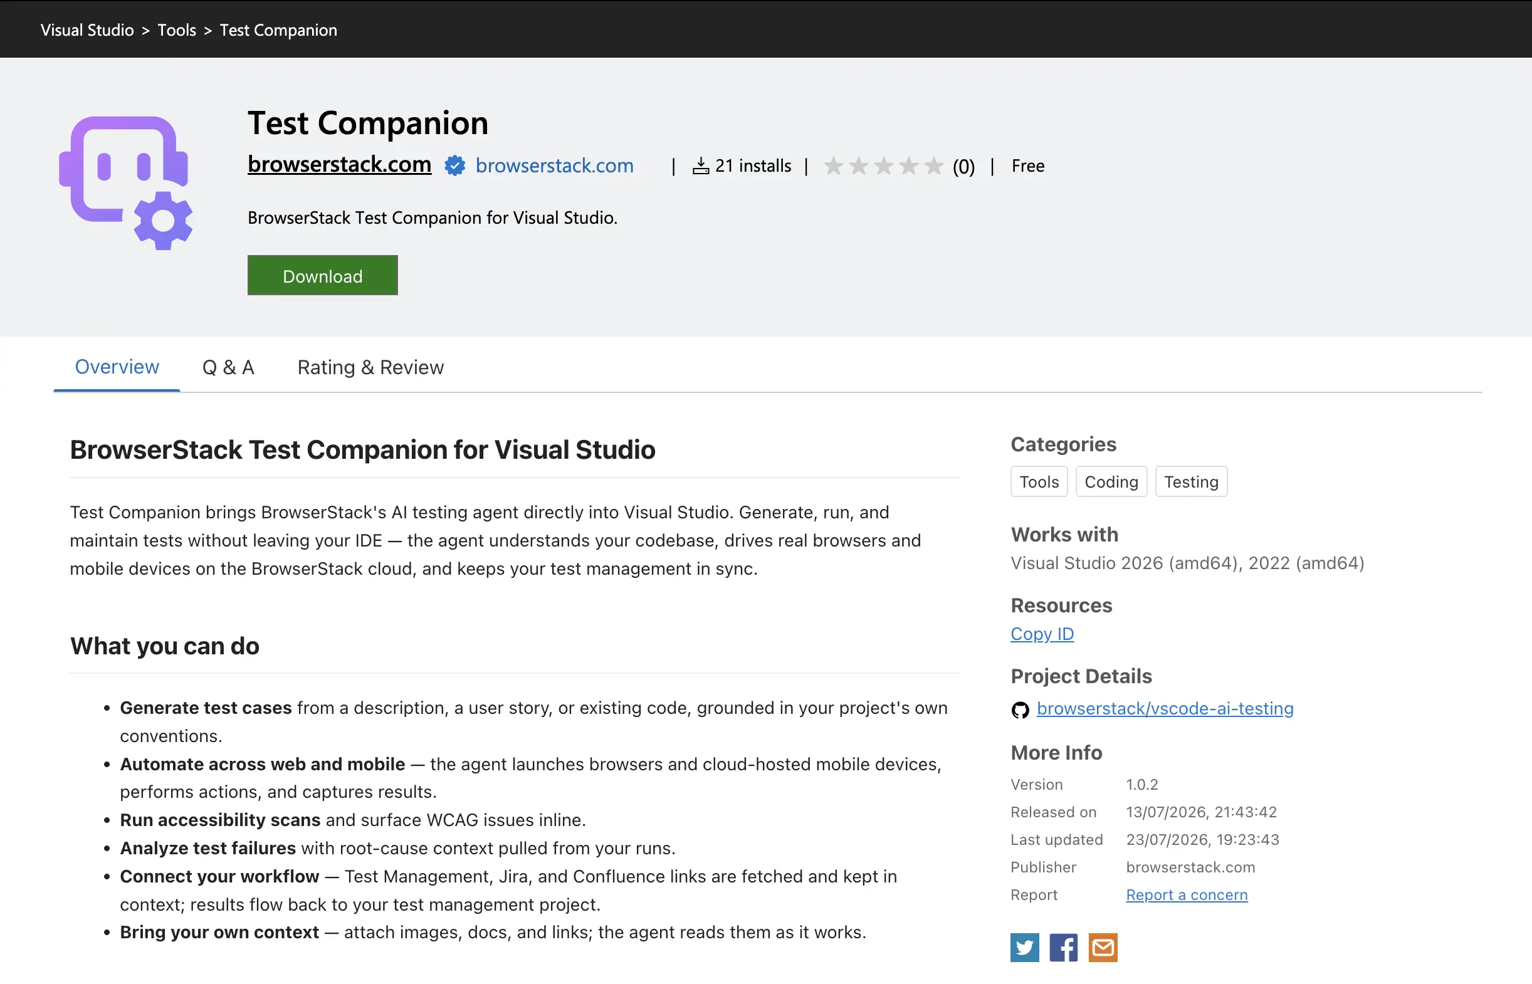Open bold browserstack.com publisher link
Image resolution: width=1532 pixels, height=984 pixels.
tap(339, 164)
